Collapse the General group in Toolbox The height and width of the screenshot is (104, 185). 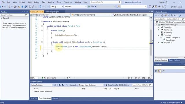[2, 18]
